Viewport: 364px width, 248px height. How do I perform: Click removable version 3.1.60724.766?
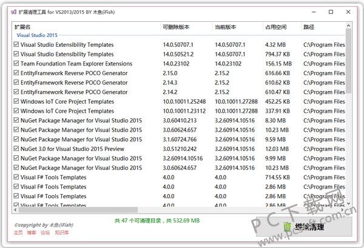tap(180, 139)
